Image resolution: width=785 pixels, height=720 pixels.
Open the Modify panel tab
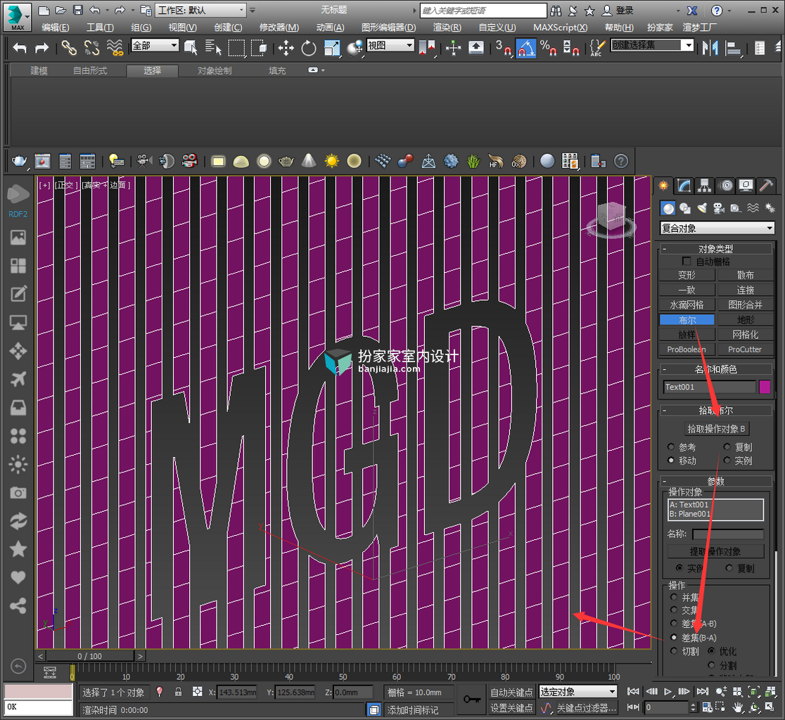coord(684,186)
